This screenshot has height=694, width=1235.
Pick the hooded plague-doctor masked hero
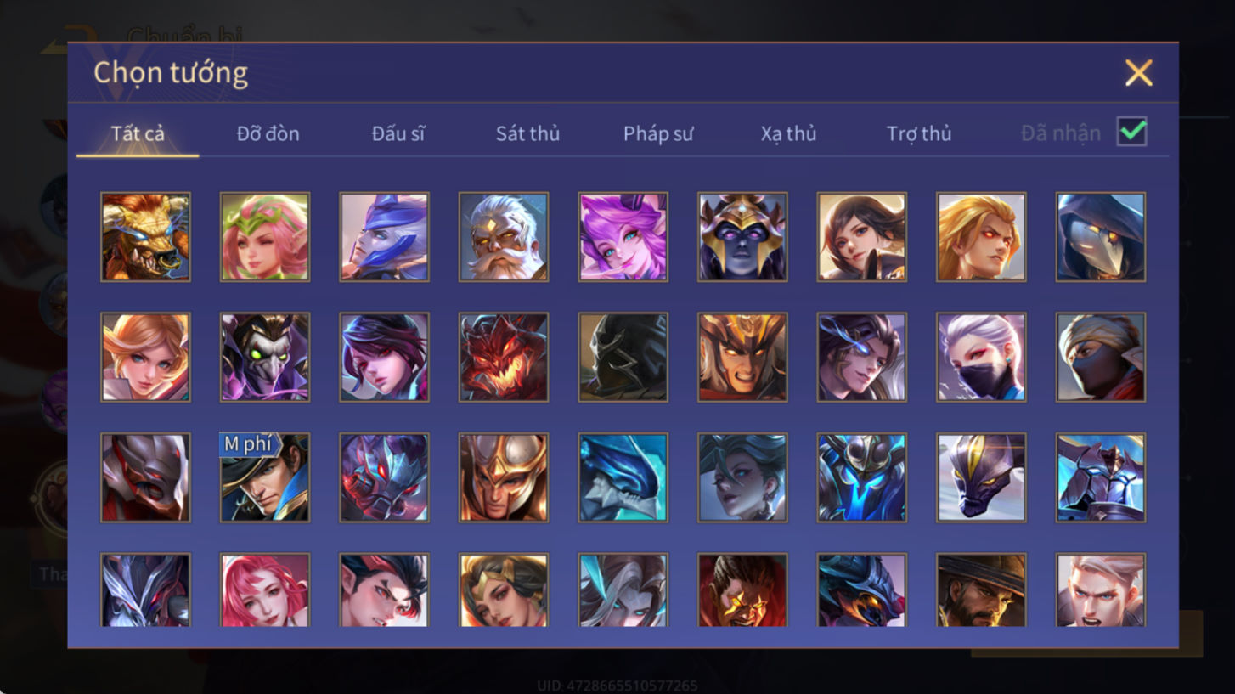1101,236
